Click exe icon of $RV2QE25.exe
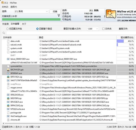 8,102
